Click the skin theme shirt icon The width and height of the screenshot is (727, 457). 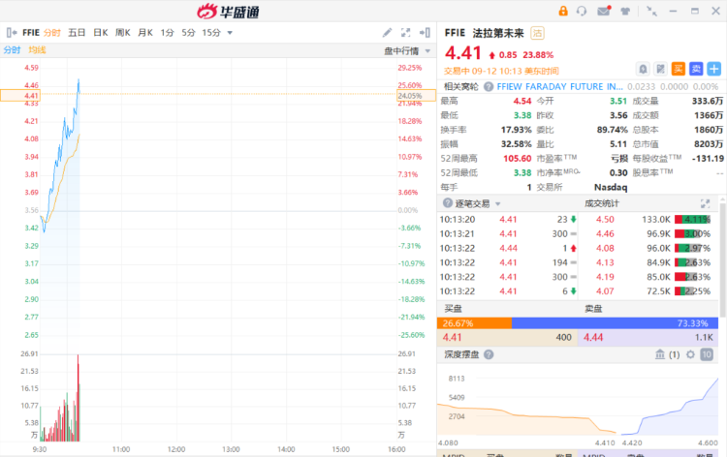click(627, 11)
